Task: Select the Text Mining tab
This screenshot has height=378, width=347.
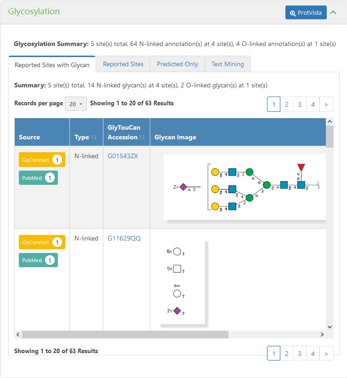Action: click(228, 64)
